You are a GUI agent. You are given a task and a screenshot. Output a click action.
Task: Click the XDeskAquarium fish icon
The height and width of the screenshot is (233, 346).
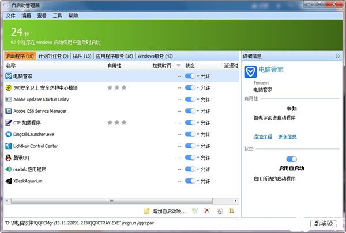point(9,181)
